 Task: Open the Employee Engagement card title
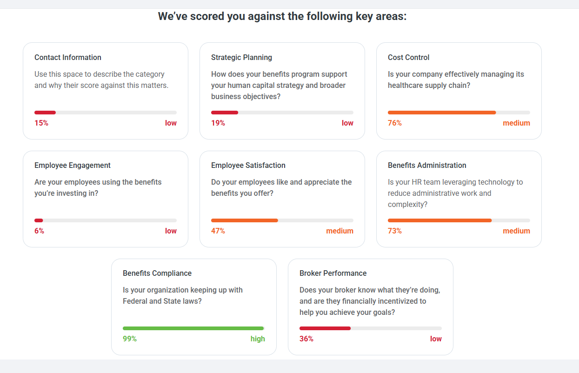click(x=73, y=166)
